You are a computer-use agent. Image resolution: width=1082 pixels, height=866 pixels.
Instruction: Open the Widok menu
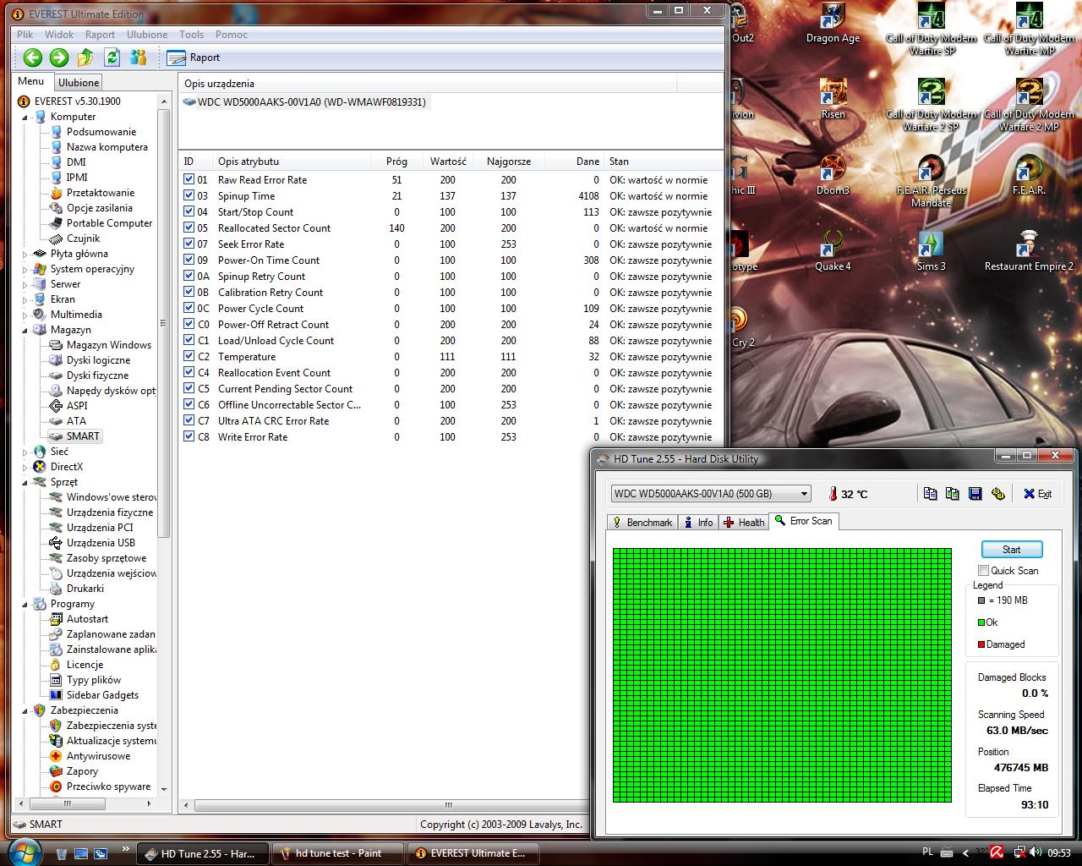[x=59, y=35]
